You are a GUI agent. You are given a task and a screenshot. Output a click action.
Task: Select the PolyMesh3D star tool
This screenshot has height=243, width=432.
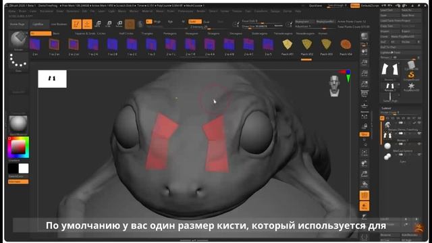point(411,87)
